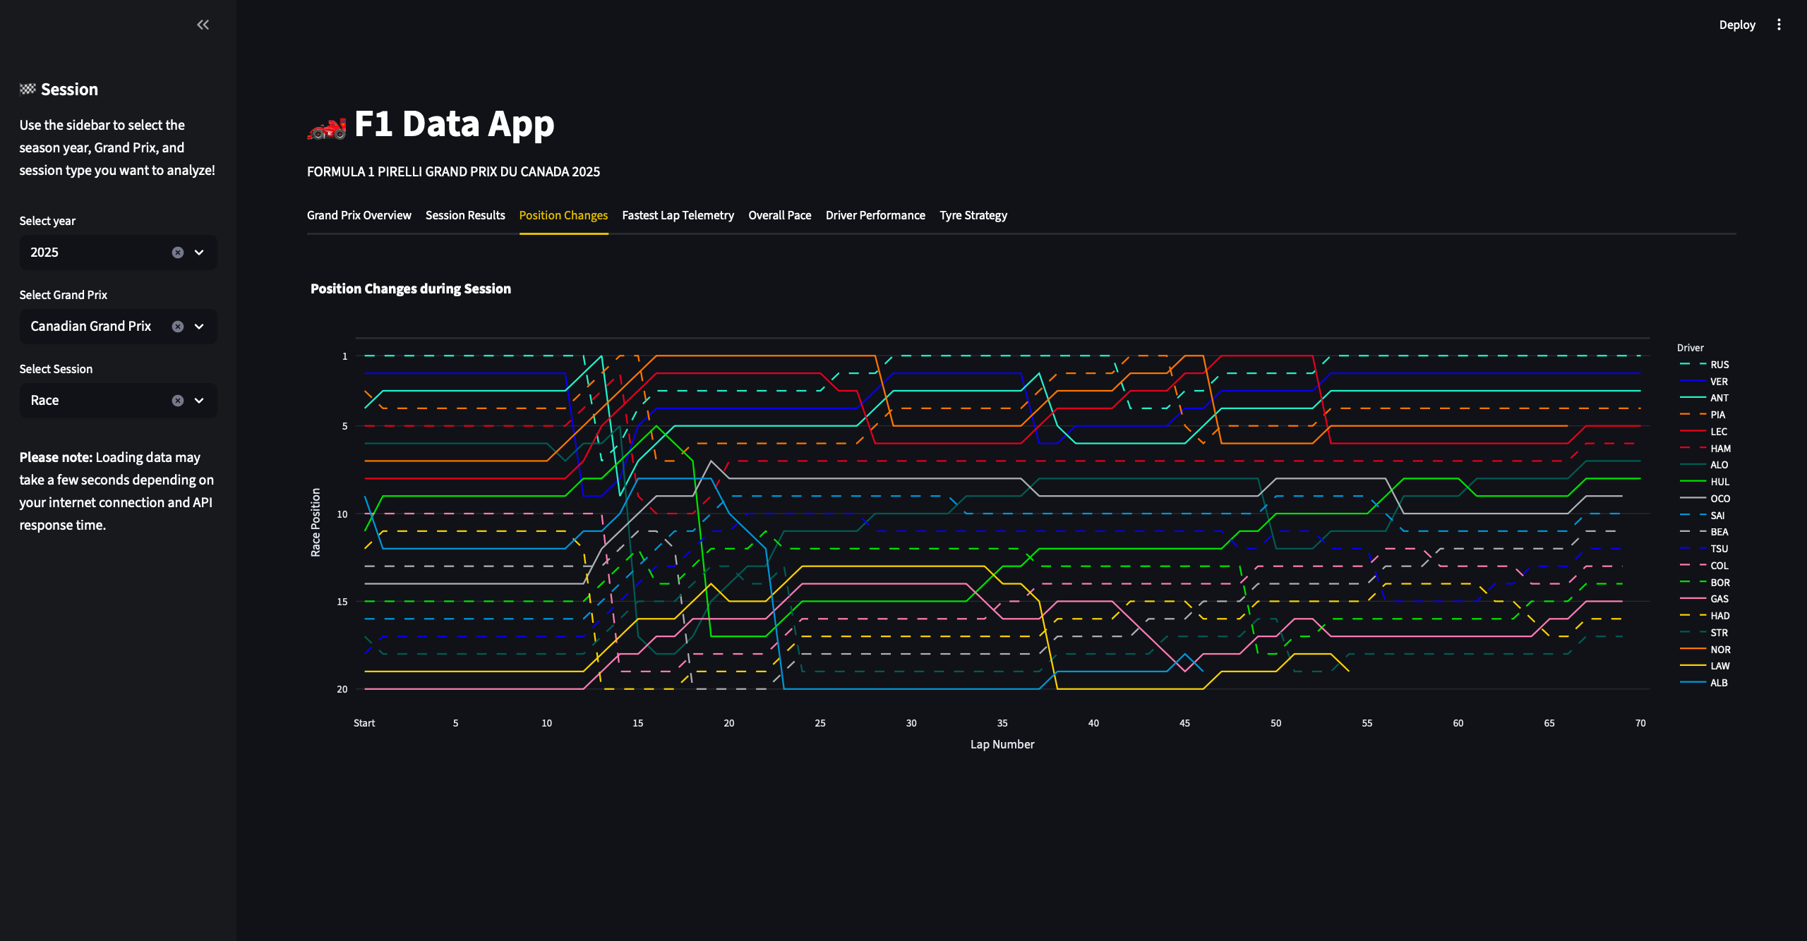Click the 'Driver' legend title
This screenshot has height=941, width=1807.
tap(1690, 348)
